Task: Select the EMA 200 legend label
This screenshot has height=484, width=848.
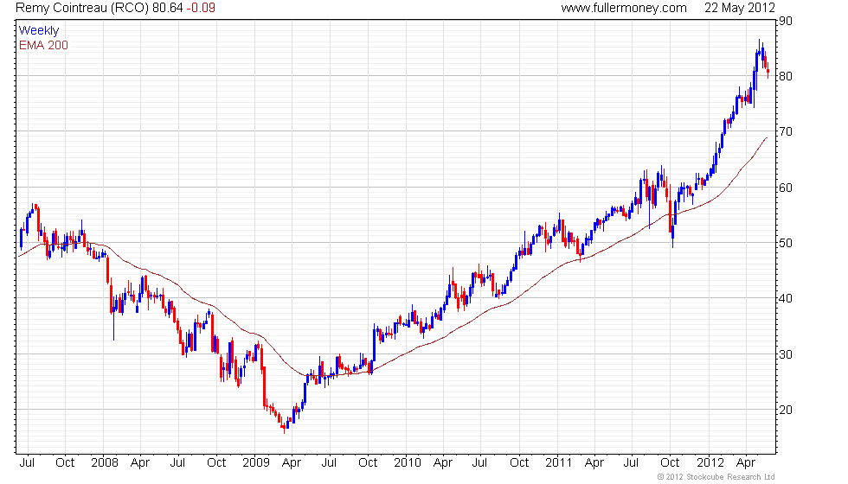Action: pos(44,45)
